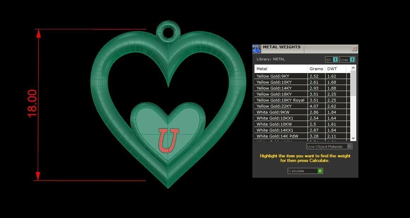Select the White Gold:10KW row
Image resolution: width=410 pixels, height=218 pixels.
[302, 124]
